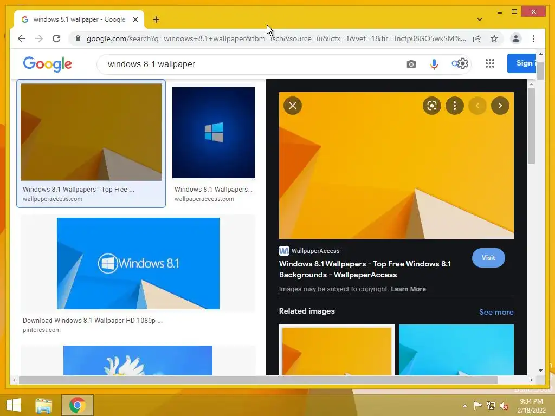Search inside image with Lens icon
The image size is (555, 416).
[432, 106]
